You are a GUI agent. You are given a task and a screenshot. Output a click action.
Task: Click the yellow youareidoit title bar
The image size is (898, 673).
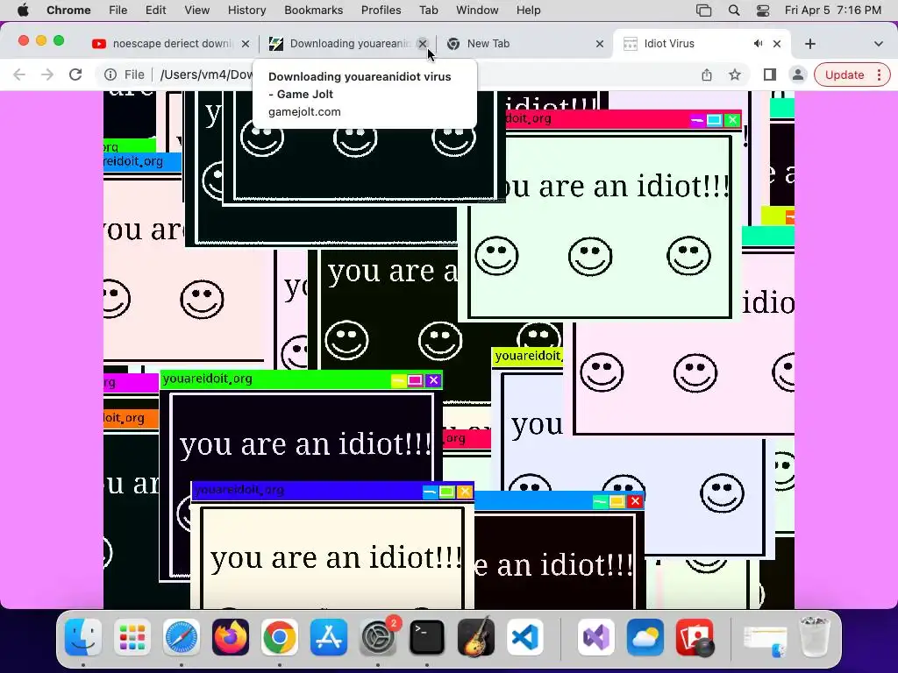pos(527,357)
